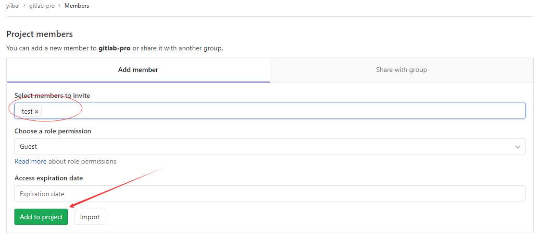Click the bold gitlab-pro name in description
Viewport: 539px width, 236px height.
[x=114, y=48]
